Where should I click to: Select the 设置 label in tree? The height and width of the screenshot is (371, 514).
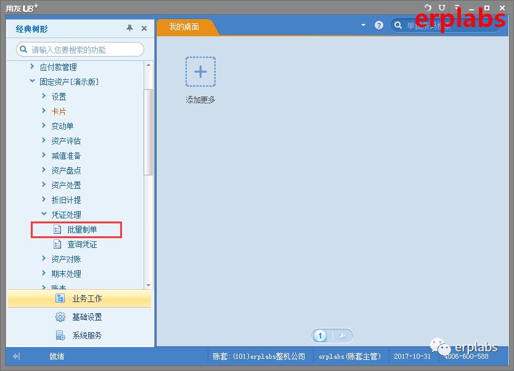(x=59, y=97)
